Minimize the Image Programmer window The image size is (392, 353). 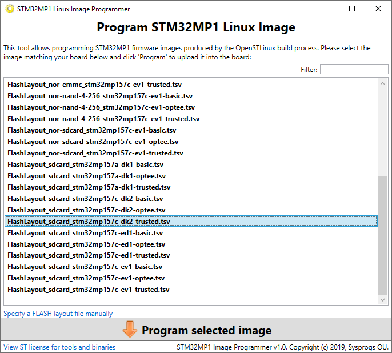(326, 9)
